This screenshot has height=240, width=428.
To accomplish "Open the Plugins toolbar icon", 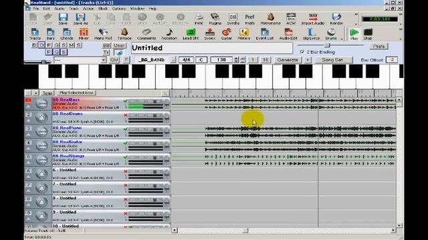I will [x=215, y=19].
